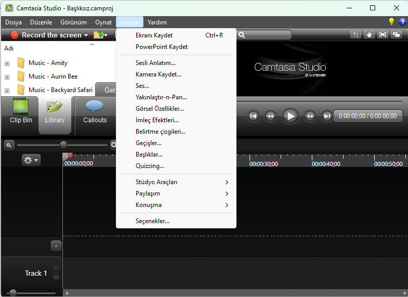Select the Music - Aurin Bee folder

pos(53,76)
